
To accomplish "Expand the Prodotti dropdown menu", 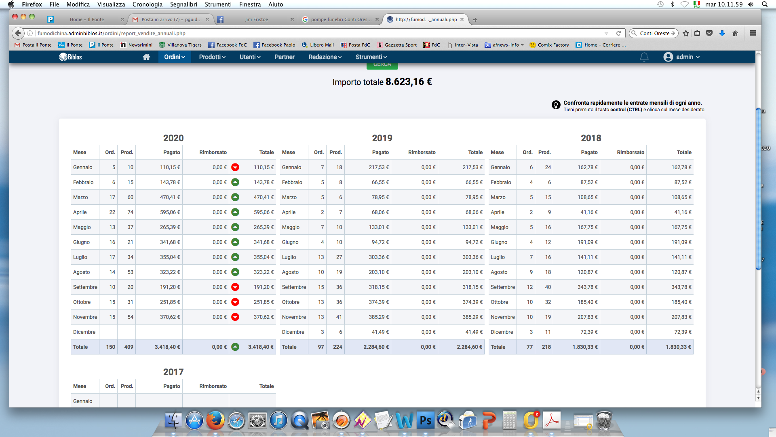I will (212, 57).
